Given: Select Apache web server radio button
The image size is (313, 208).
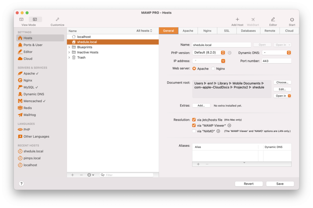Looking at the screenshot, I should click(x=194, y=69).
